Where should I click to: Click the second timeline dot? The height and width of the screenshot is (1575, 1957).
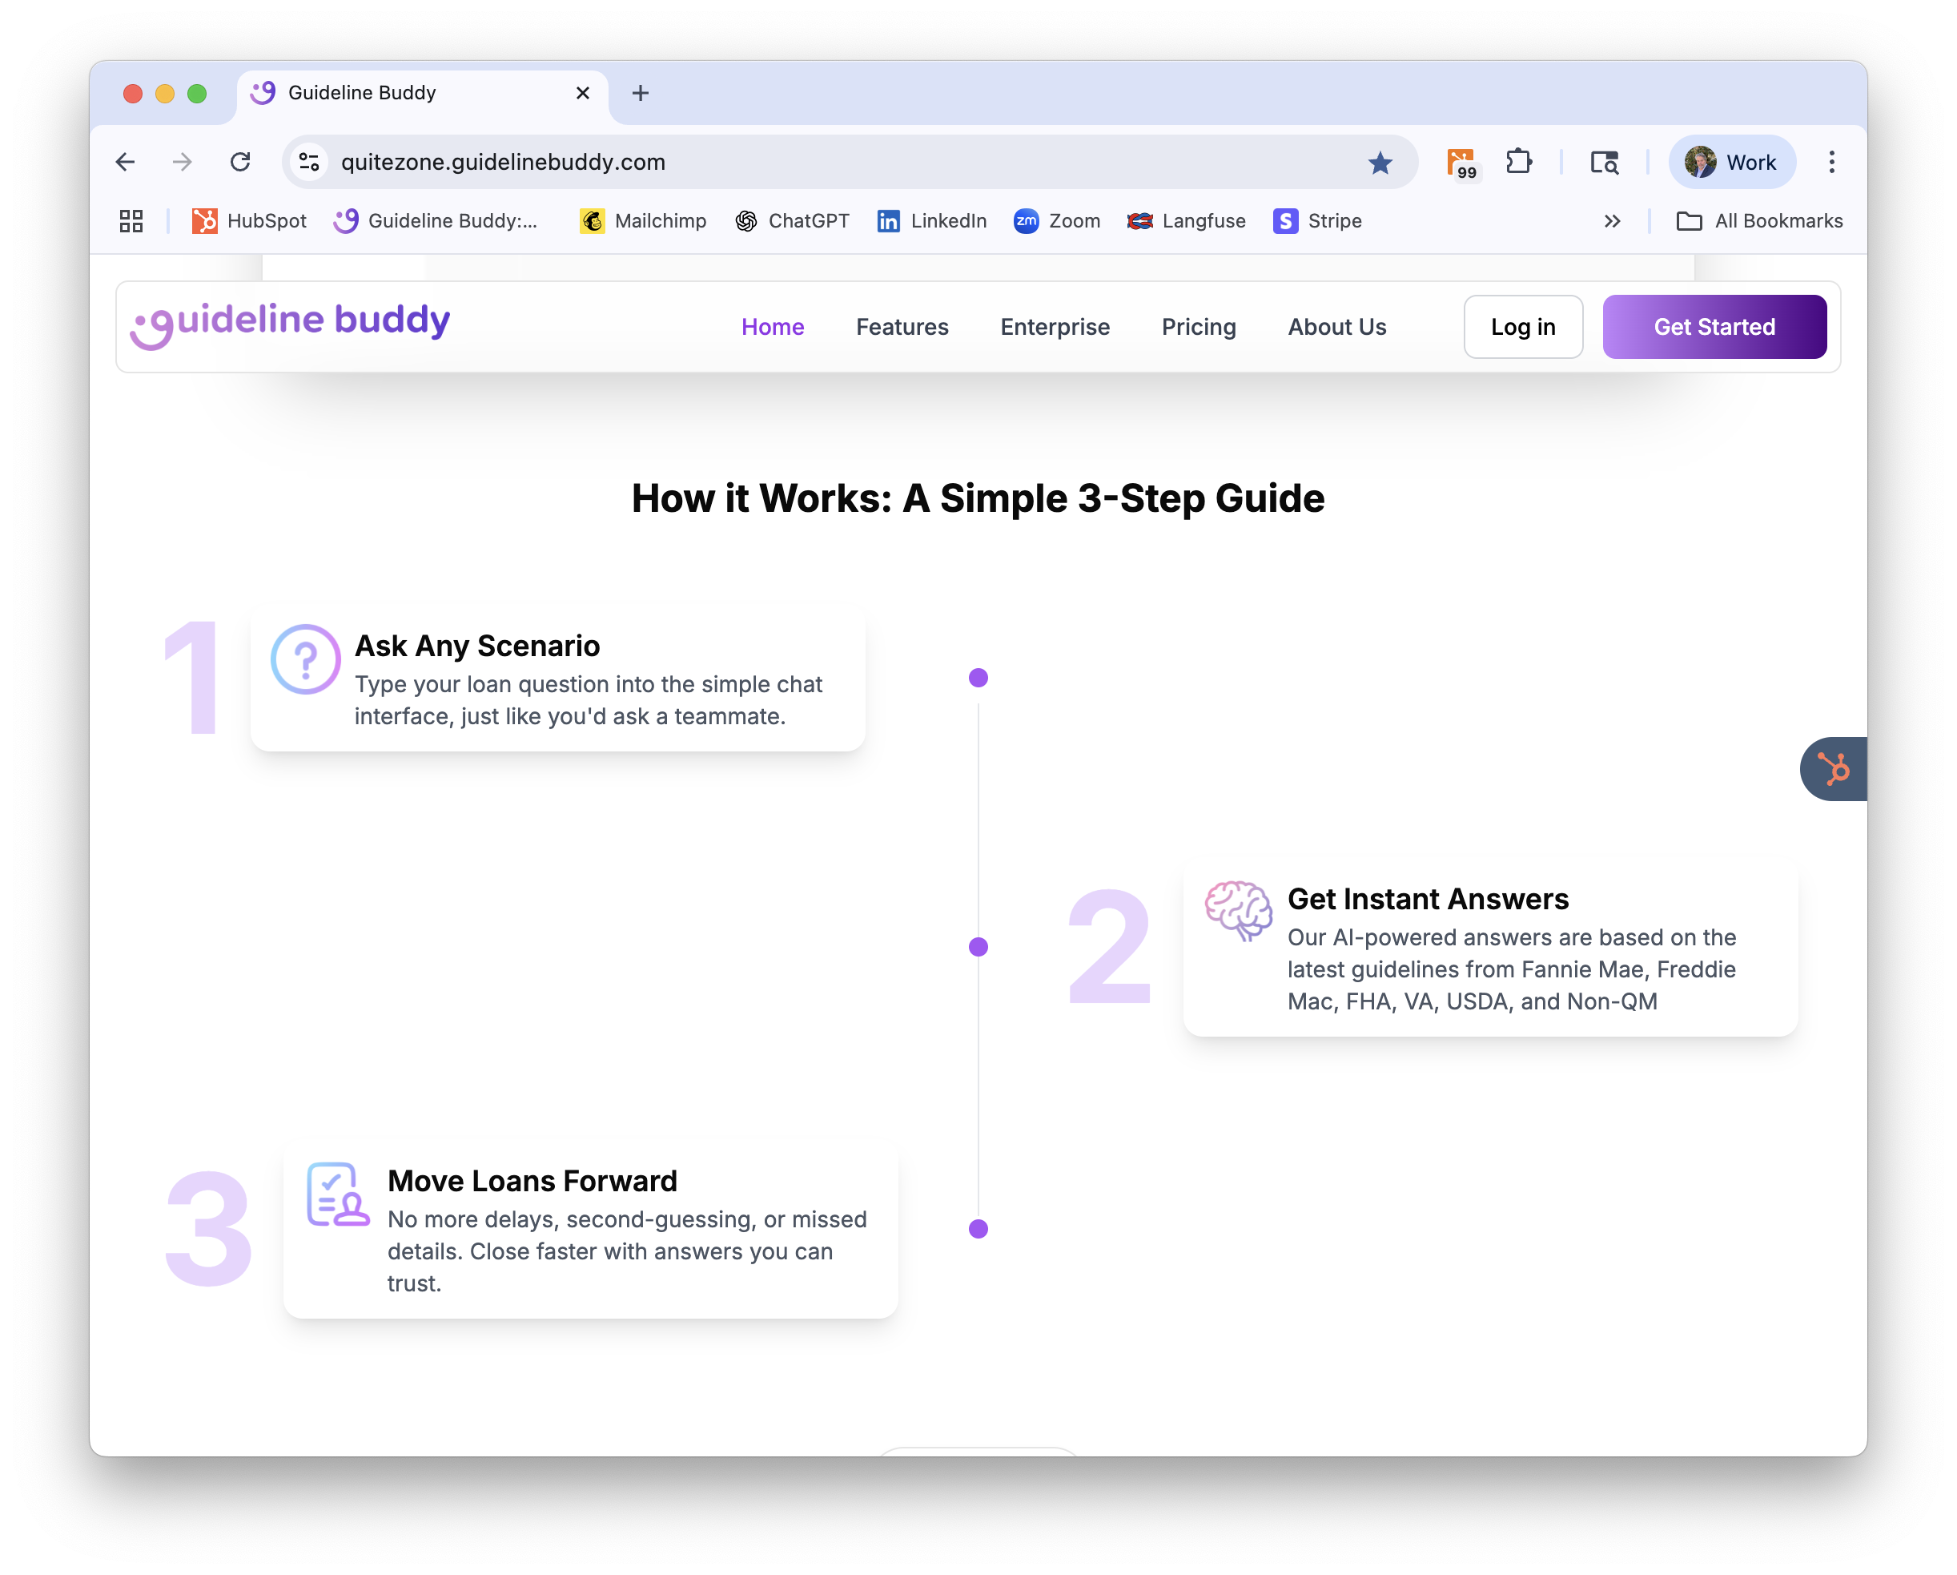(x=978, y=946)
